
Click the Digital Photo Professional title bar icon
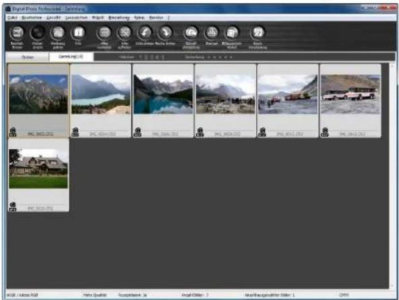(8, 9)
